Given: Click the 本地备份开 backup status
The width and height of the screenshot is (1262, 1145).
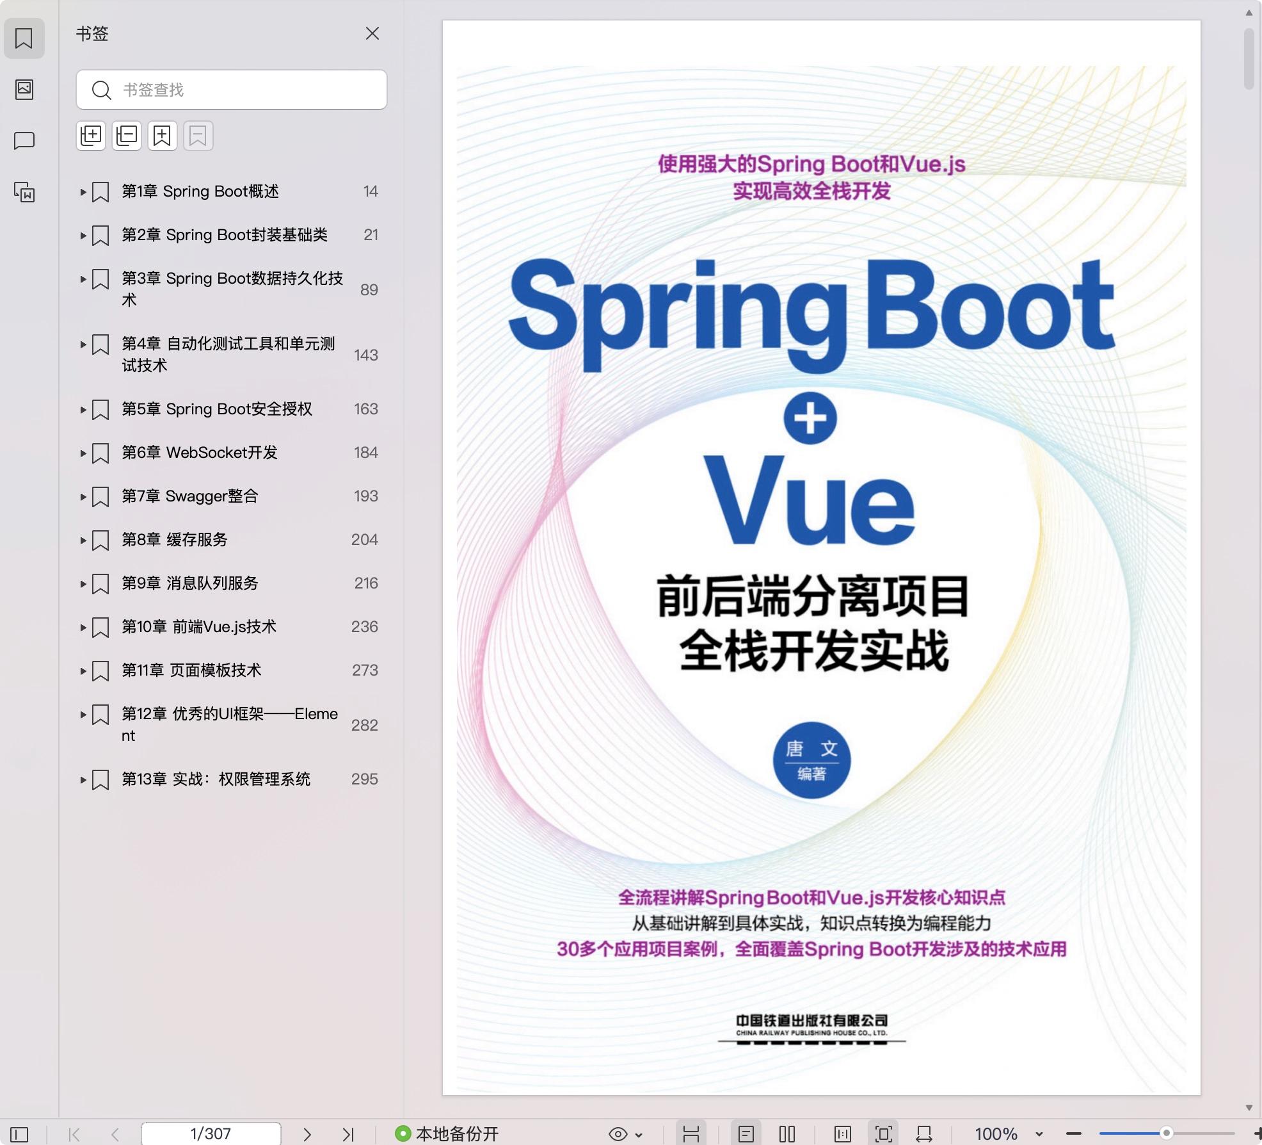Looking at the screenshot, I should [447, 1133].
